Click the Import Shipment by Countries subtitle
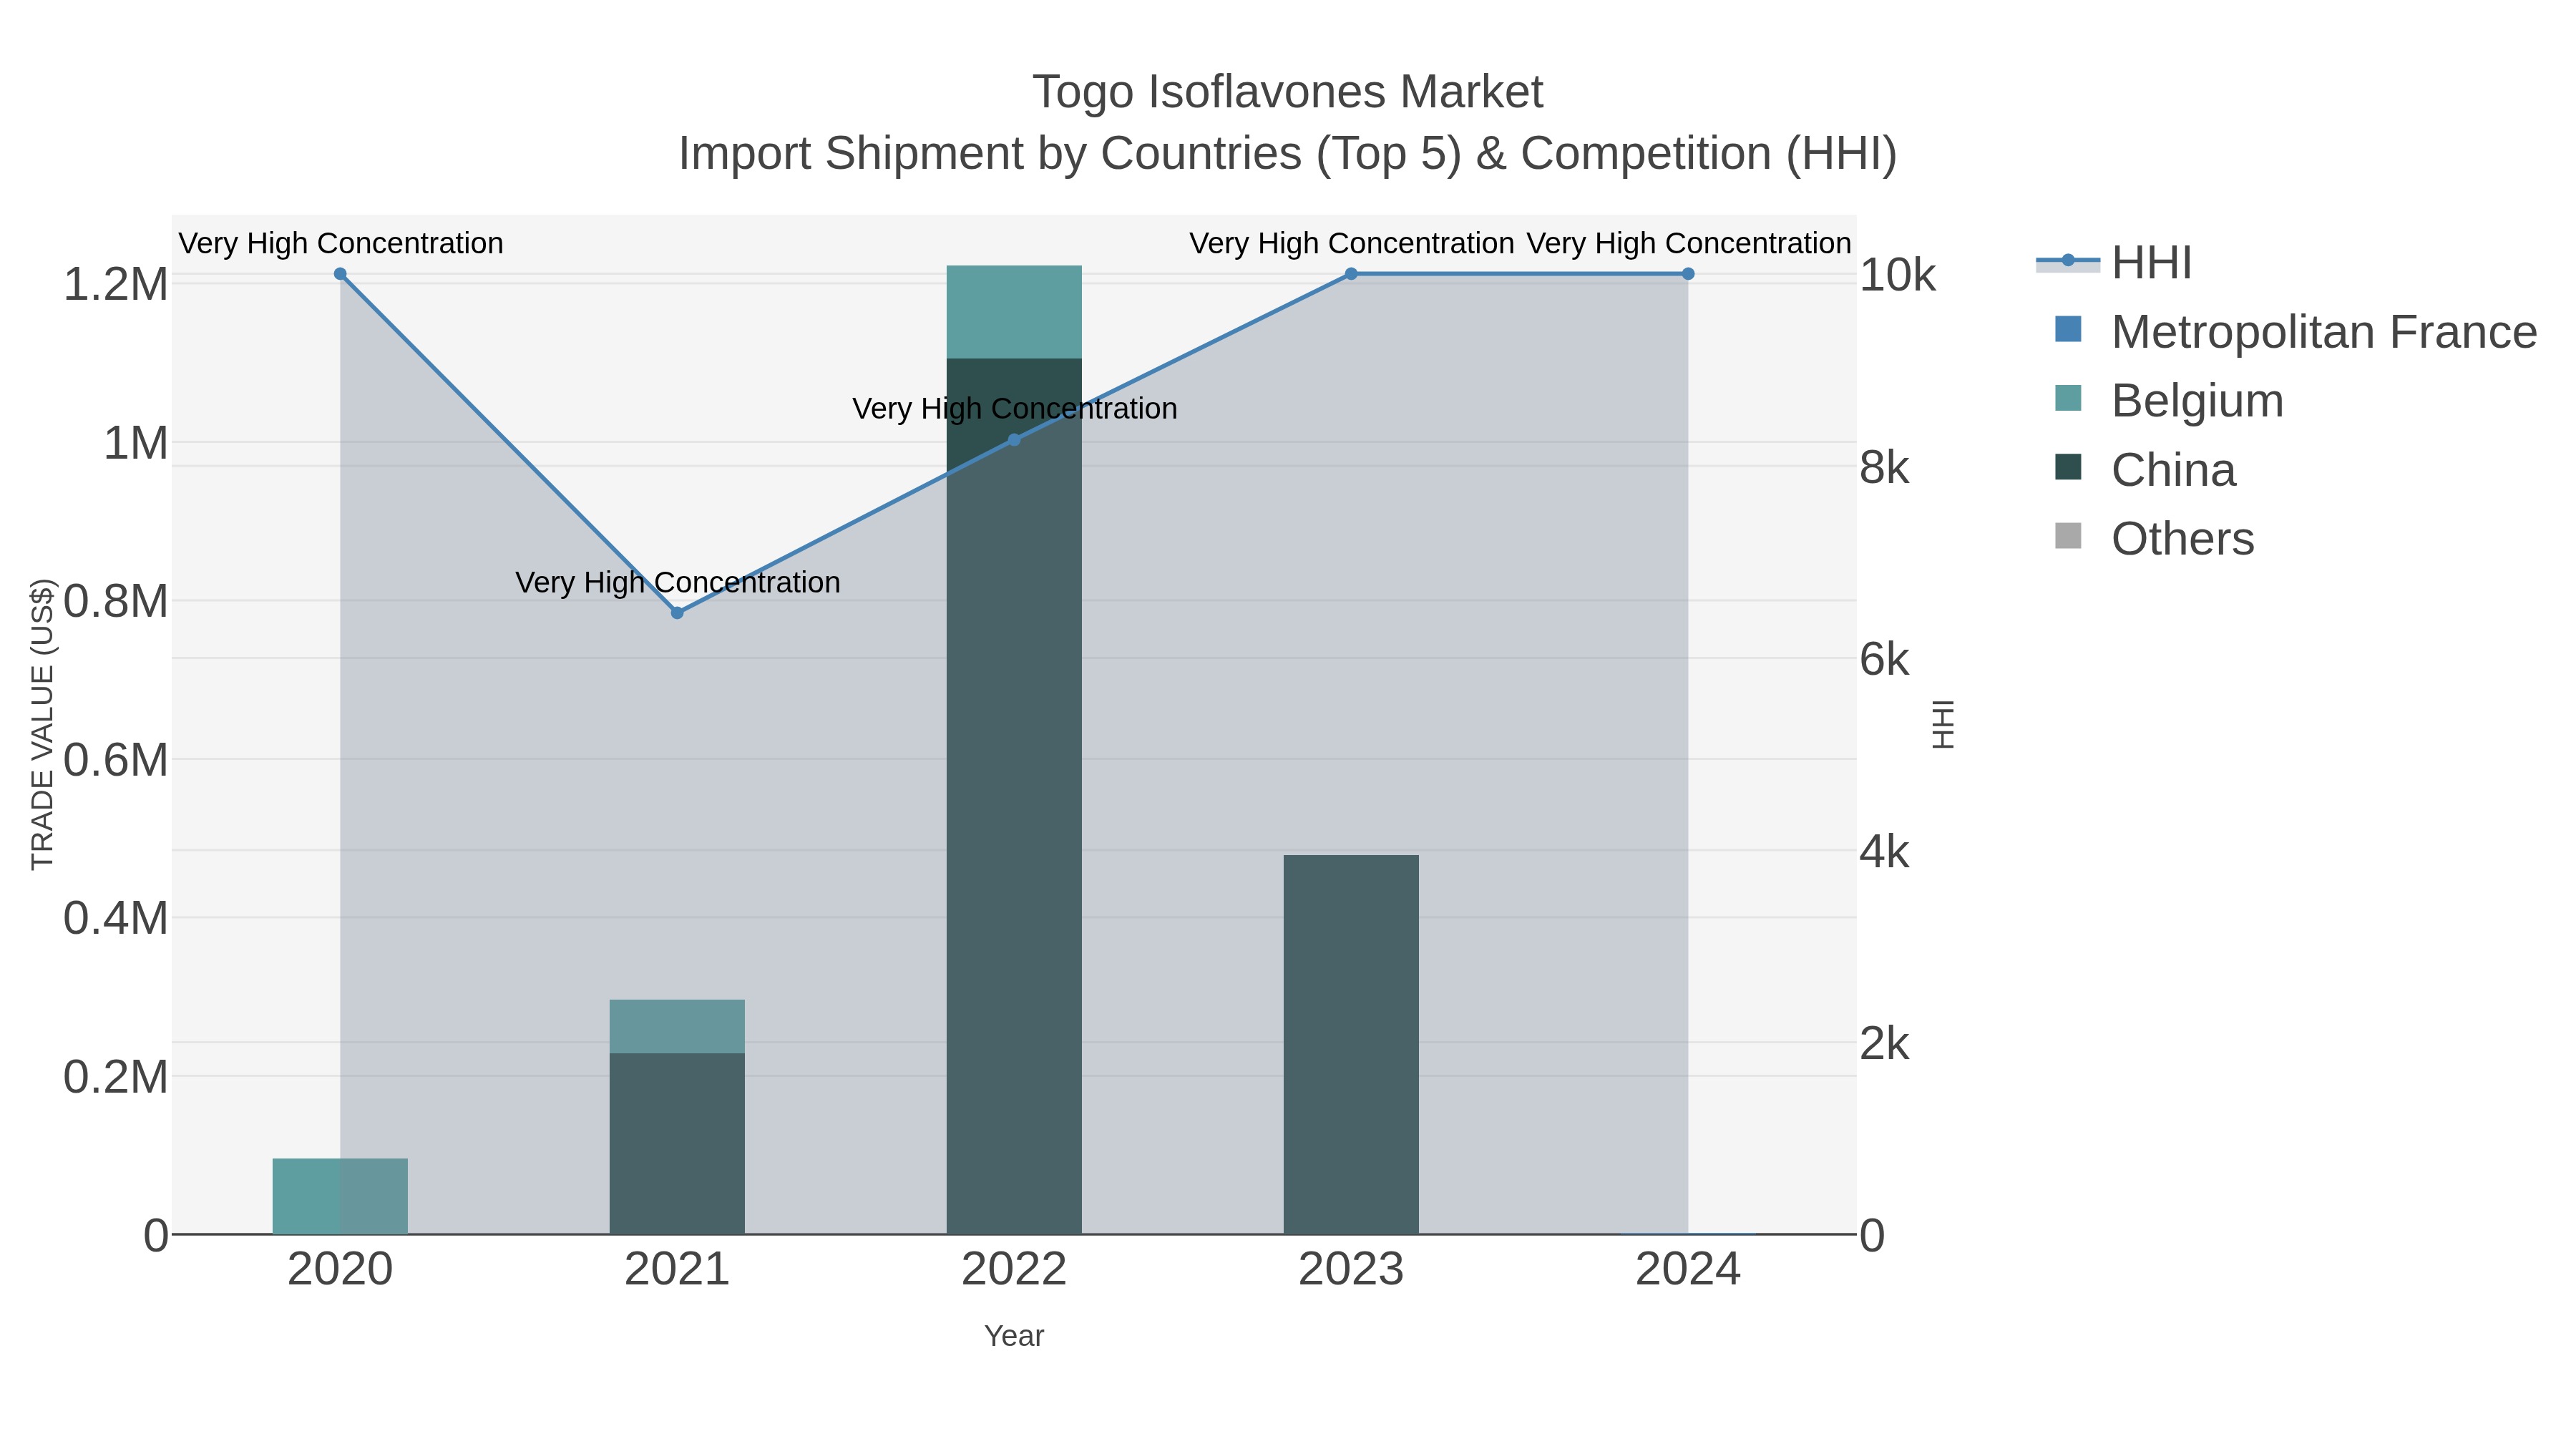Image resolution: width=2576 pixels, height=1449 pixels. (x=1288, y=154)
